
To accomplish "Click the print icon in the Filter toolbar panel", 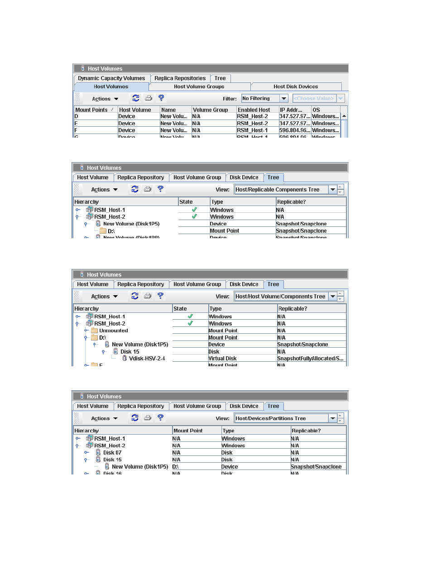I will (149, 98).
